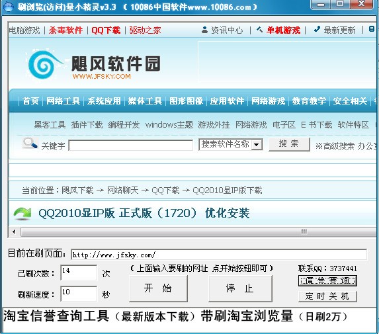Viewport: 379px width, 334px height.
Task: Click the 刷新速度 seconds field
Action: (79, 294)
